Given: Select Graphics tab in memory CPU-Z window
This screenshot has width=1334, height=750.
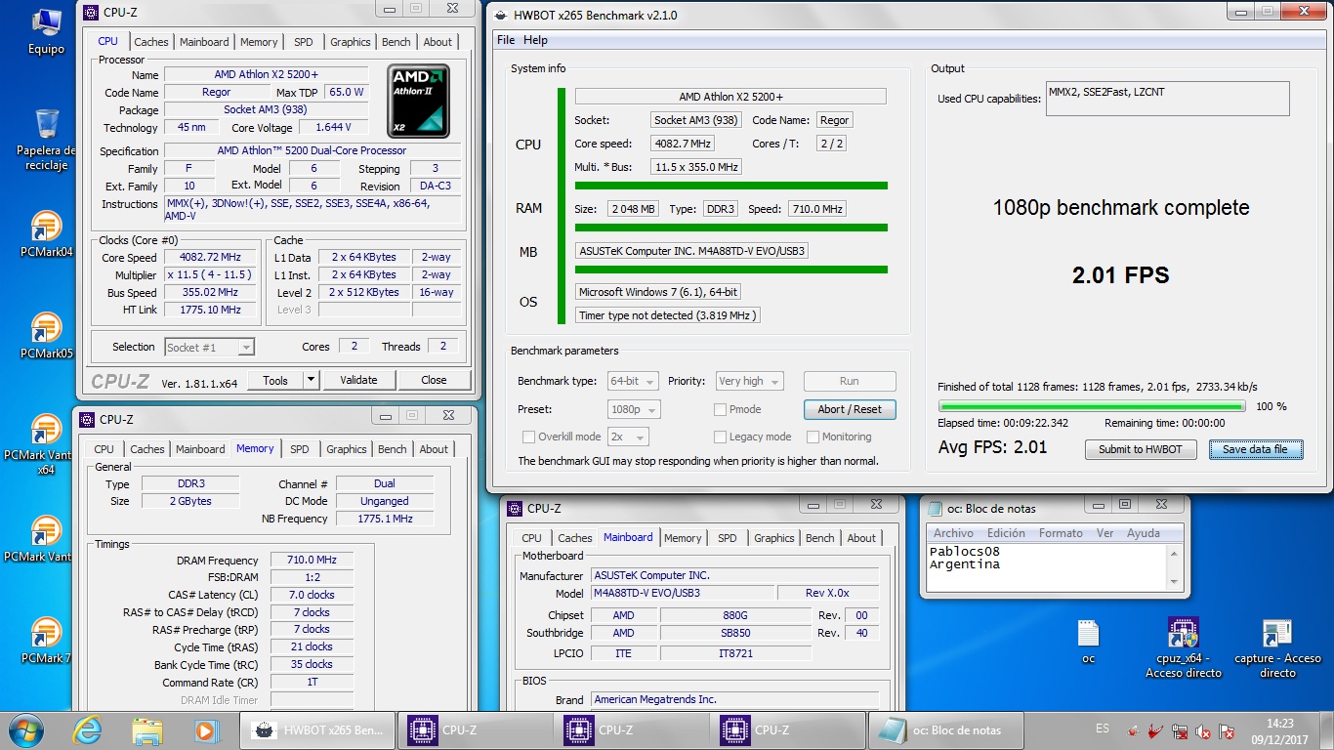Looking at the screenshot, I should pyautogui.click(x=347, y=449).
